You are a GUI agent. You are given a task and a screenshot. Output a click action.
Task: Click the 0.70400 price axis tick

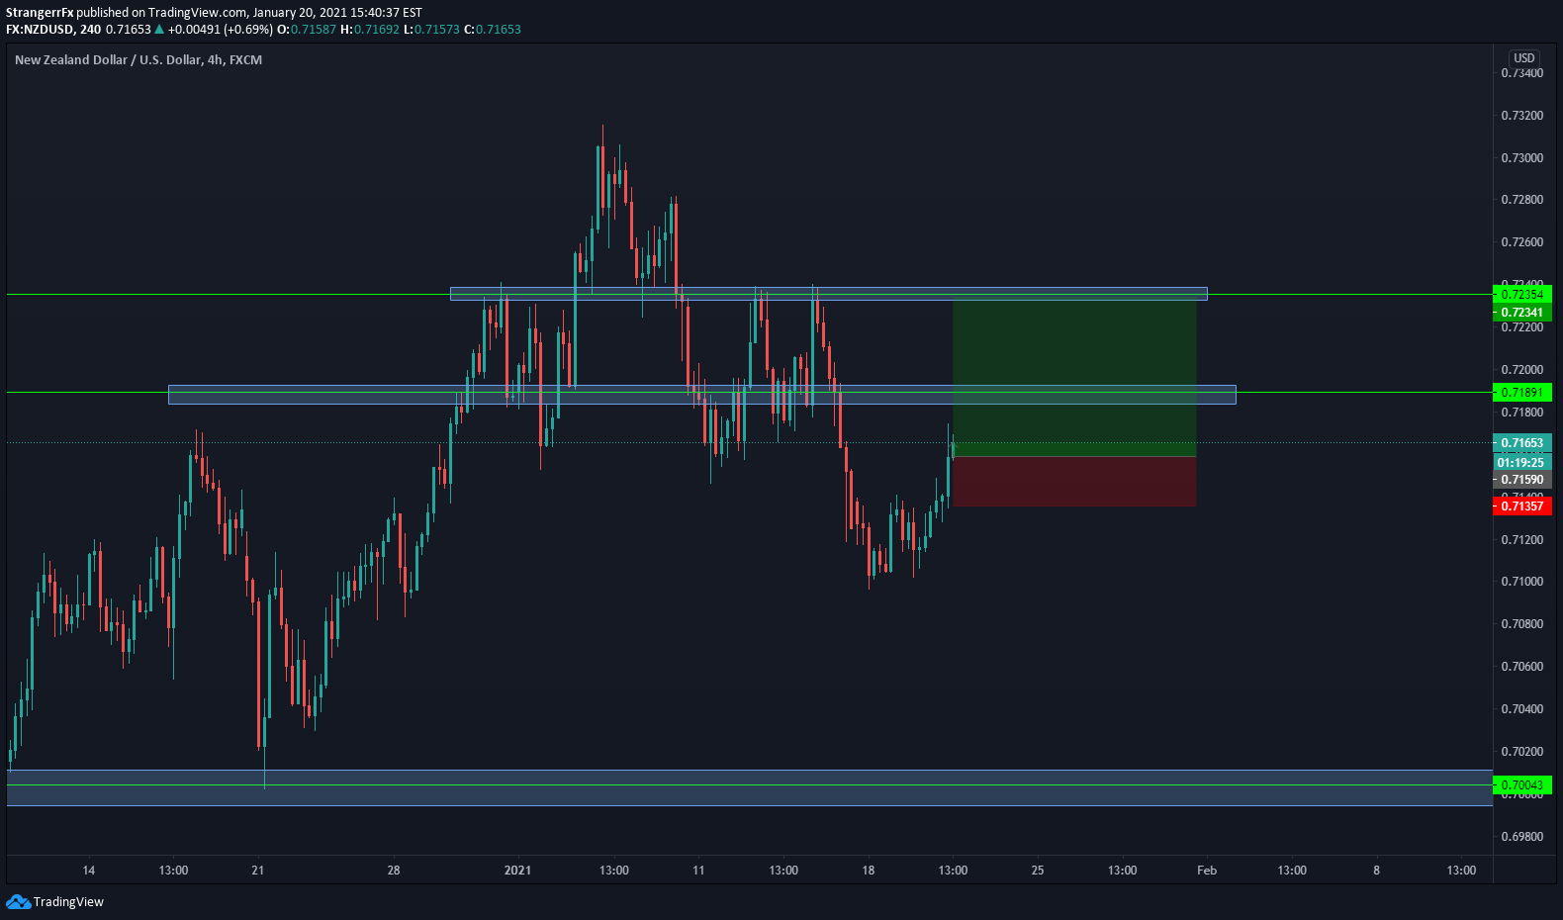pyautogui.click(x=1521, y=709)
